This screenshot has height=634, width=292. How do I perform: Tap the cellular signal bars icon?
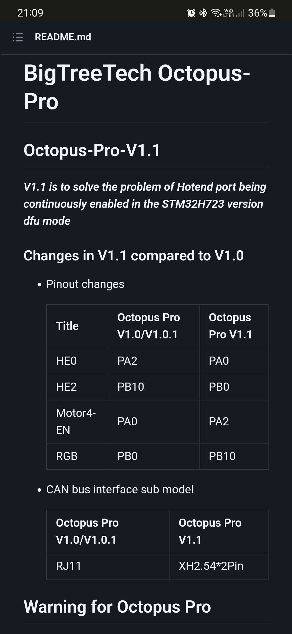240,12
